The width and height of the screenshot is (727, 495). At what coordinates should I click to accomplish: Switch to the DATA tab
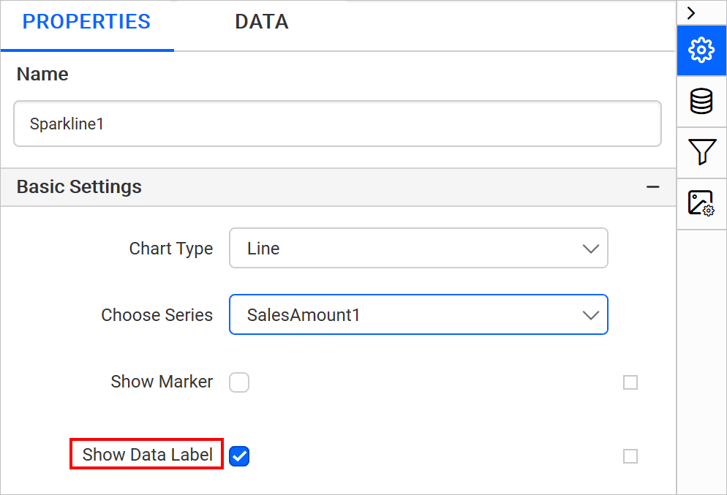[262, 22]
